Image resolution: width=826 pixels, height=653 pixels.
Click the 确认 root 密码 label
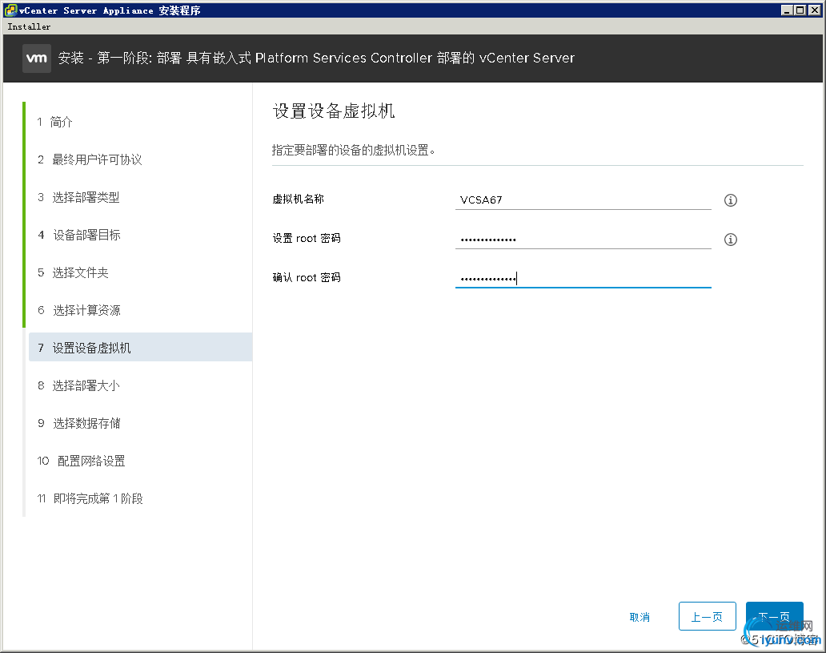tap(307, 277)
